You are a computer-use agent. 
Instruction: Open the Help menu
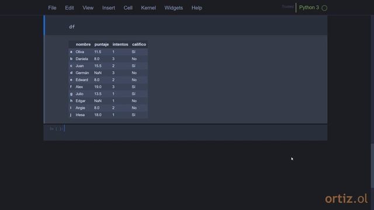pyautogui.click(x=197, y=8)
